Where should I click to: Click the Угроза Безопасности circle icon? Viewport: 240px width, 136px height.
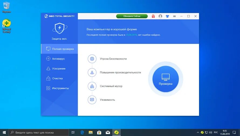92,59
